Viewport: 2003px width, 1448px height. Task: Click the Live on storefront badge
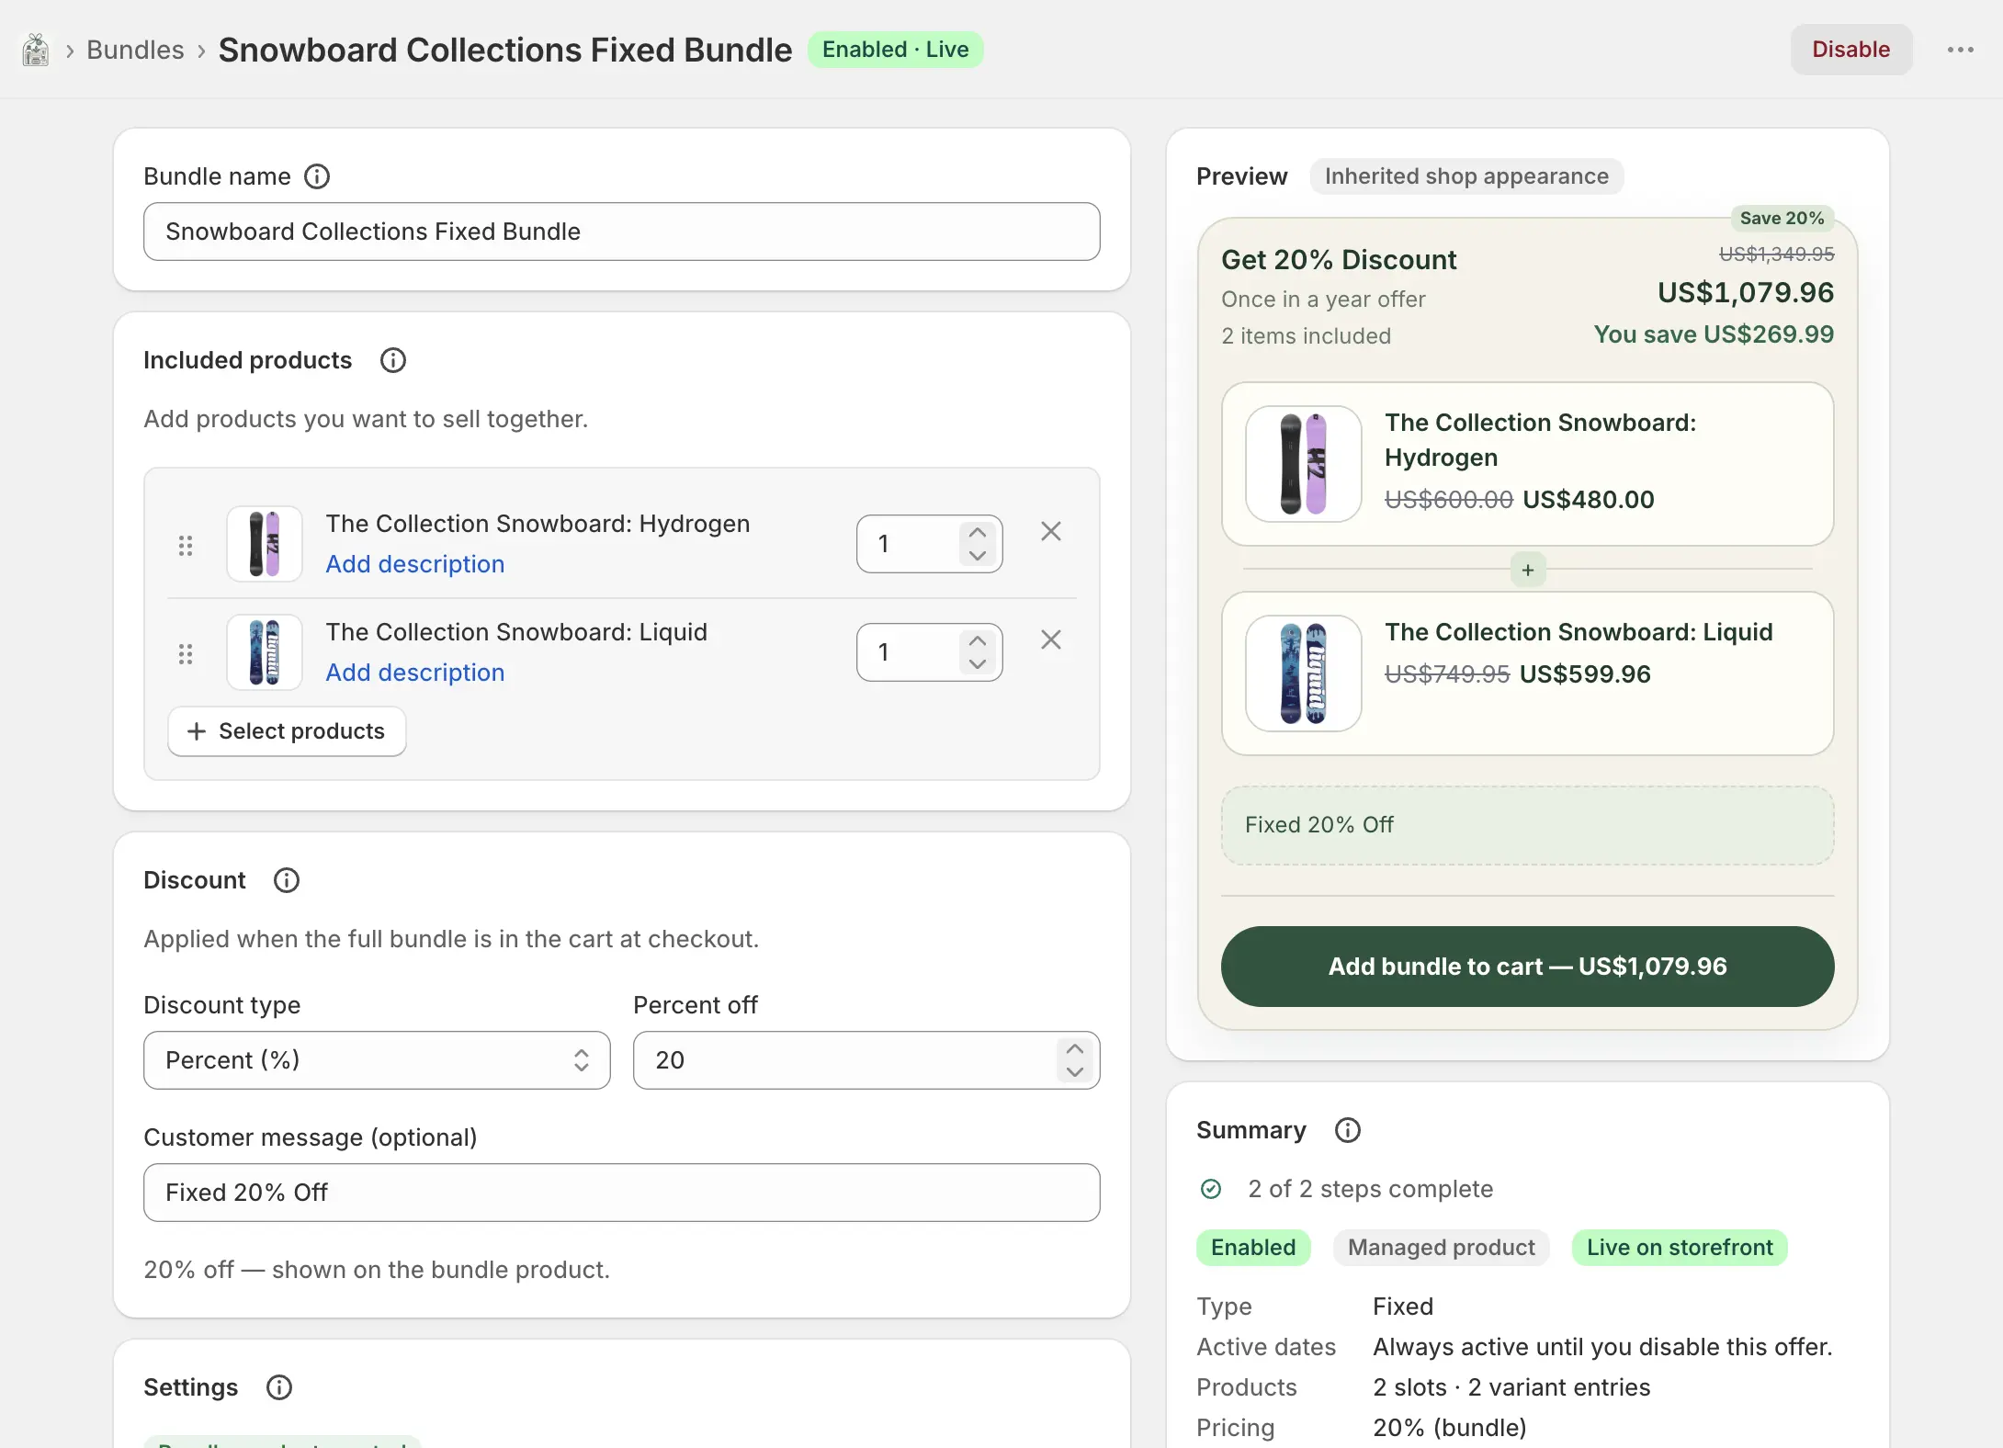[1680, 1248]
